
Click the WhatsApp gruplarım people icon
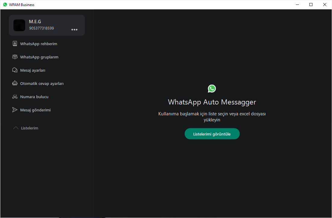15,57
